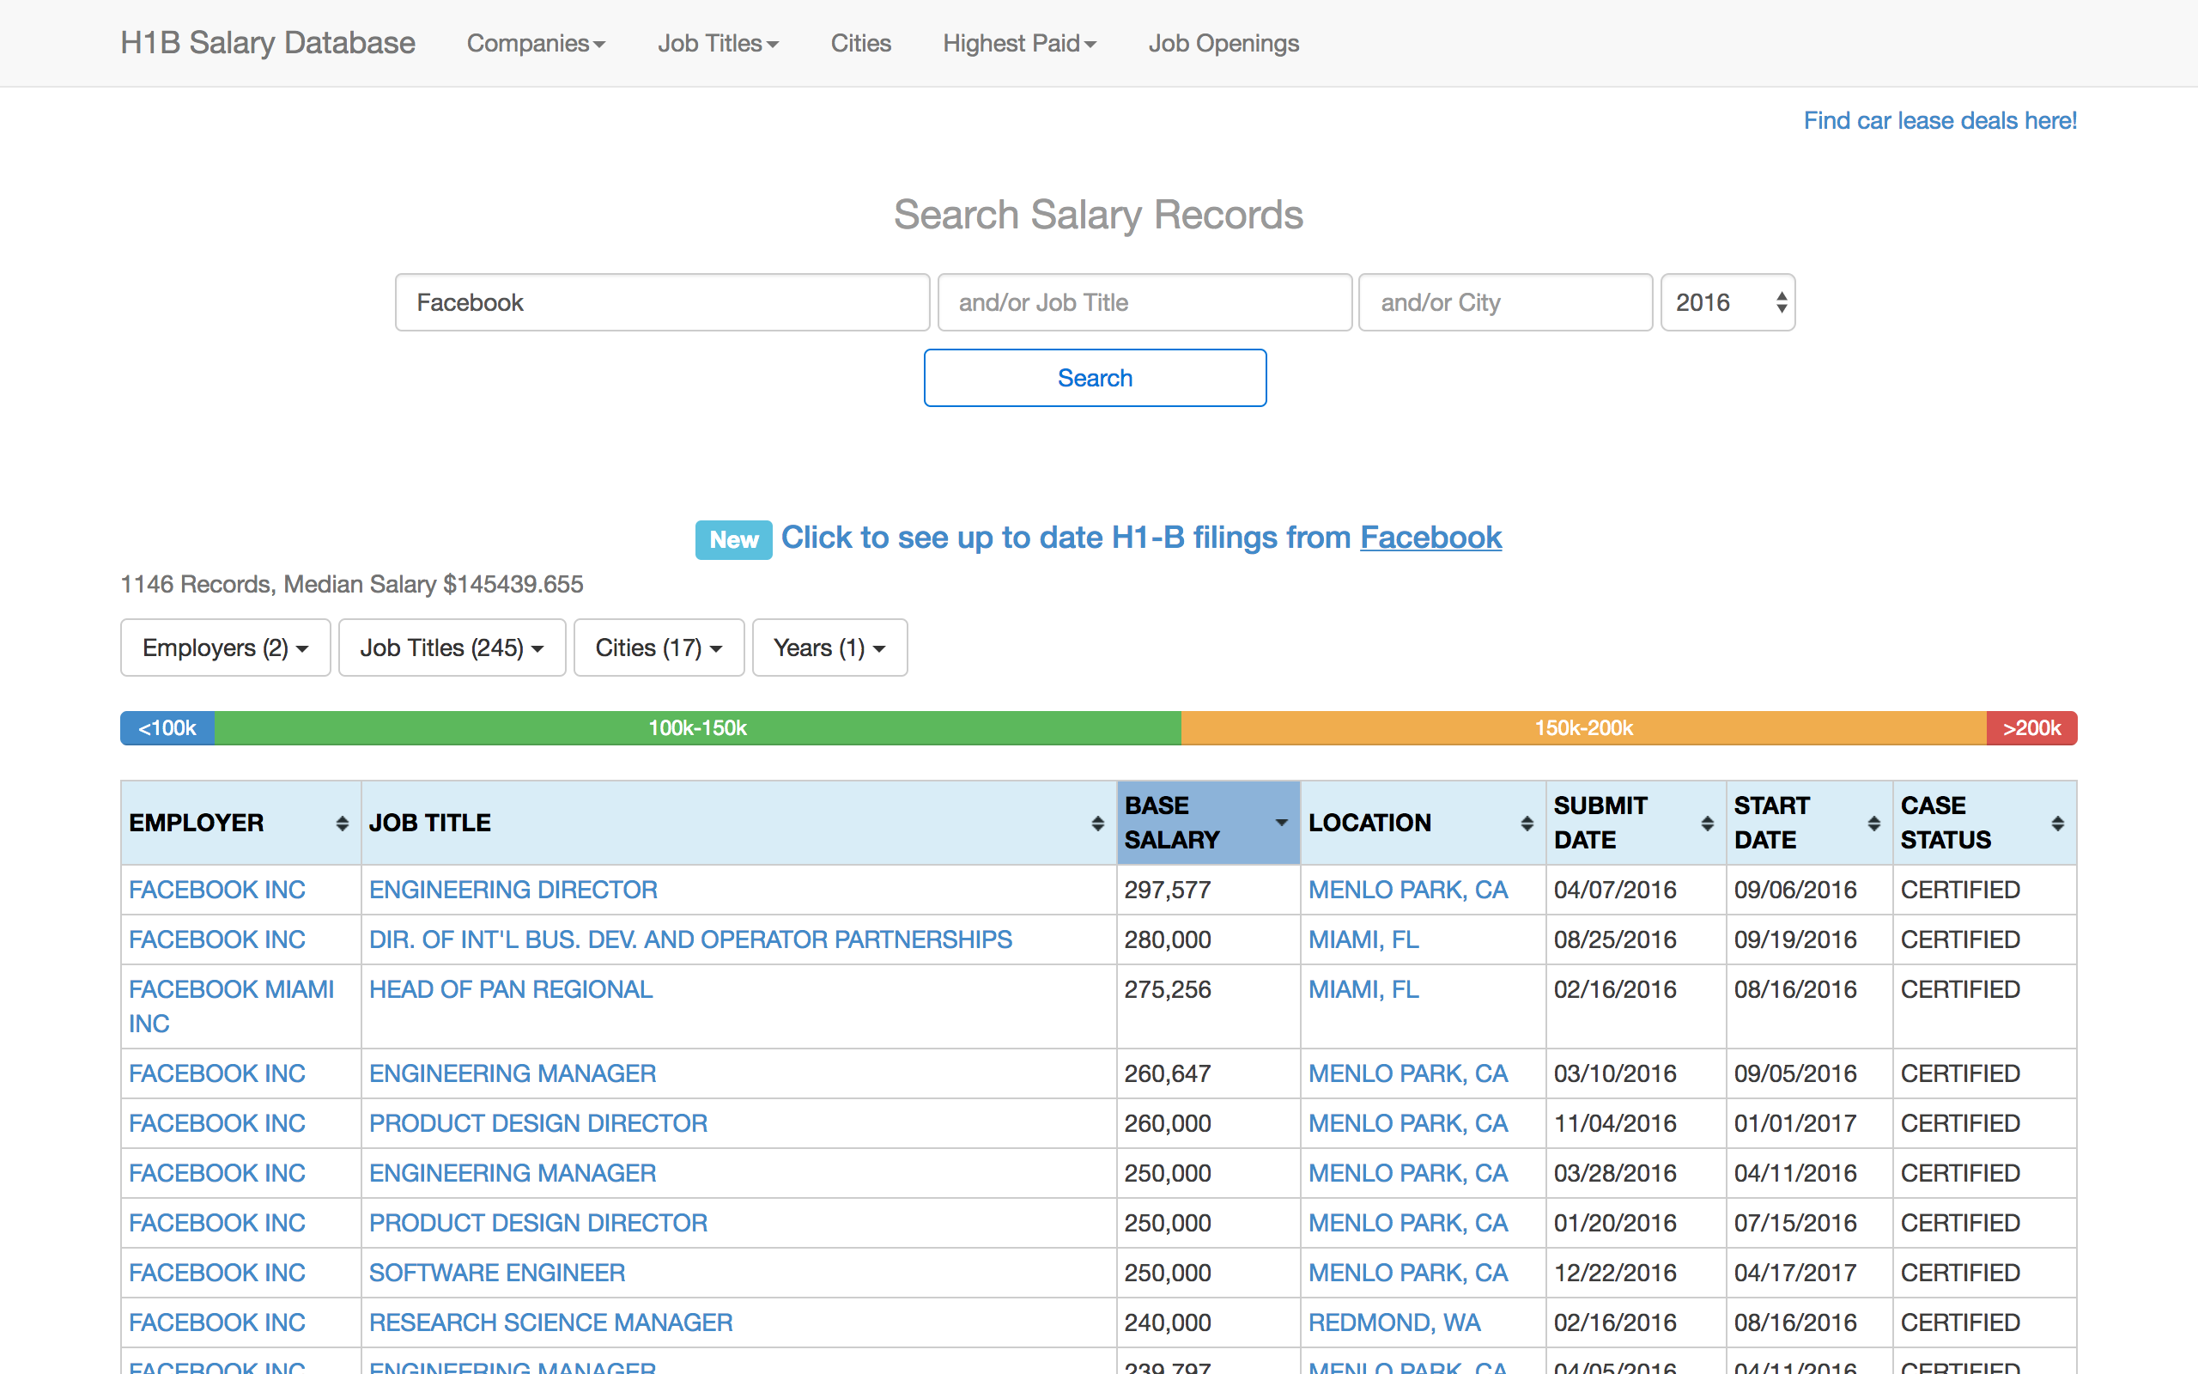
Task: Expand the Employers (2) filter dropdown
Action: click(225, 647)
